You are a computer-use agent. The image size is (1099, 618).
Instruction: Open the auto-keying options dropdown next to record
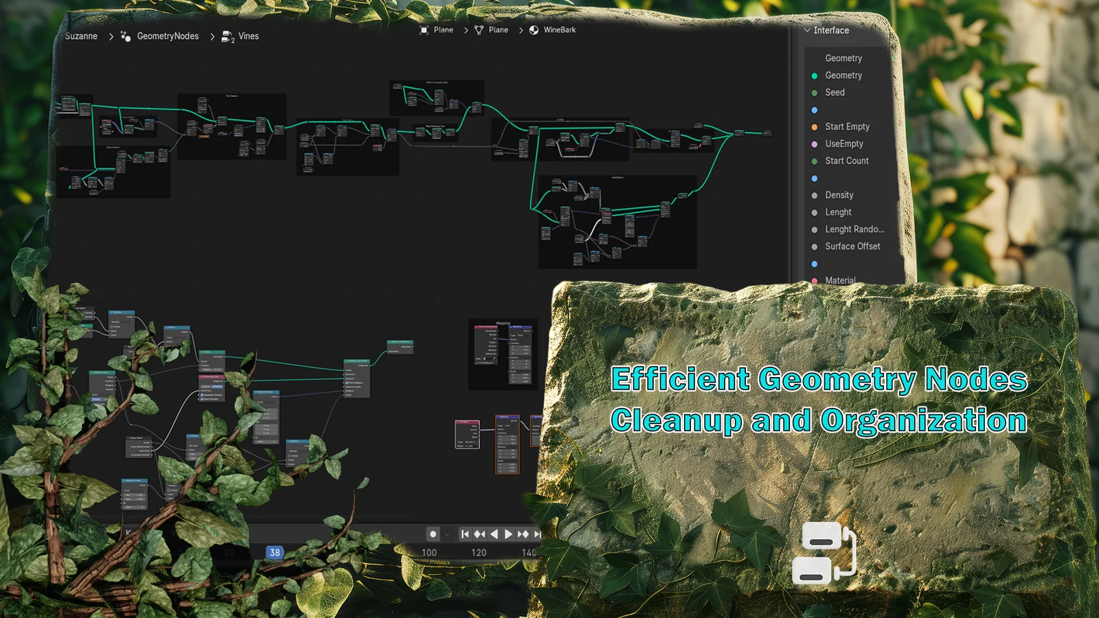tap(447, 534)
